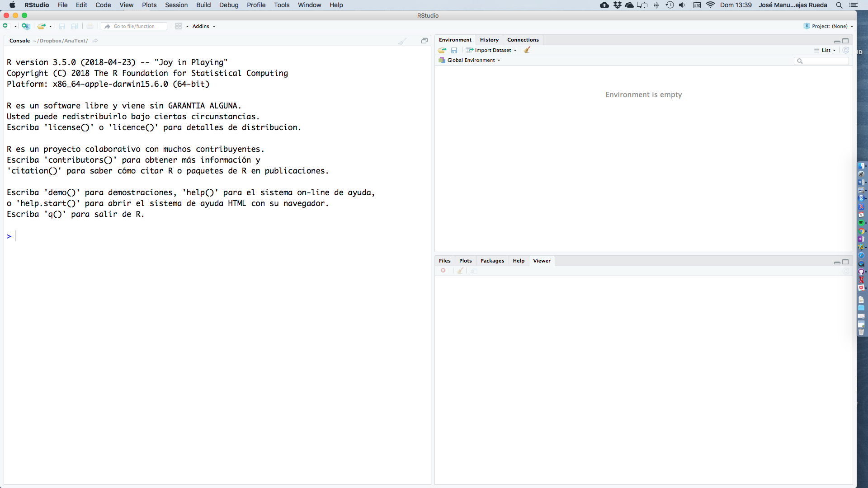Expand the panes layout dropdown arrow
868x488 pixels.
click(x=187, y=27)
